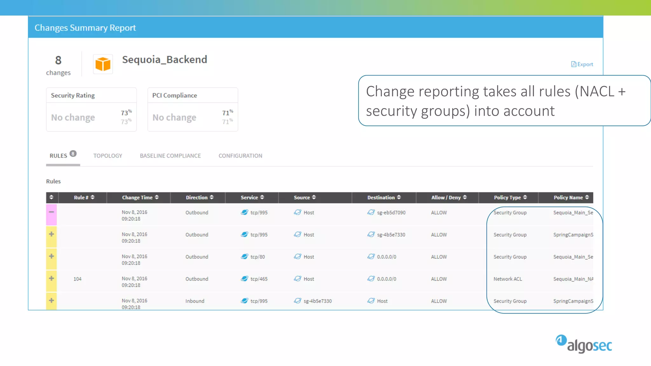Viewport: 651px width, 366px height.
Task: Click the plus marker for Inbound rule
Action: tap(51, 300)
